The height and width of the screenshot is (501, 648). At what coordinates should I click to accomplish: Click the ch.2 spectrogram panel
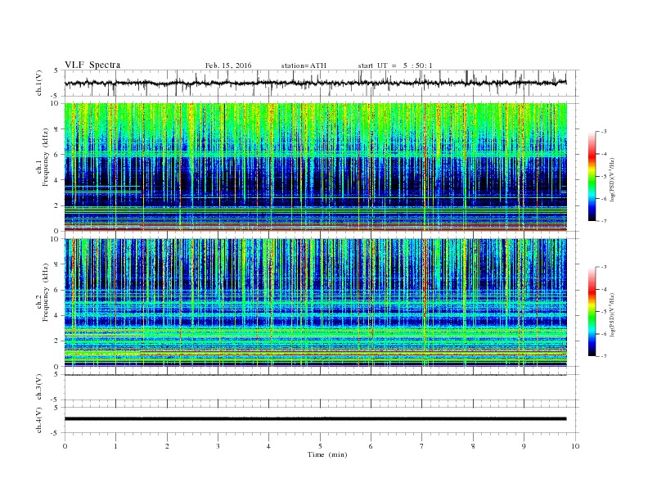coord(315,302)
